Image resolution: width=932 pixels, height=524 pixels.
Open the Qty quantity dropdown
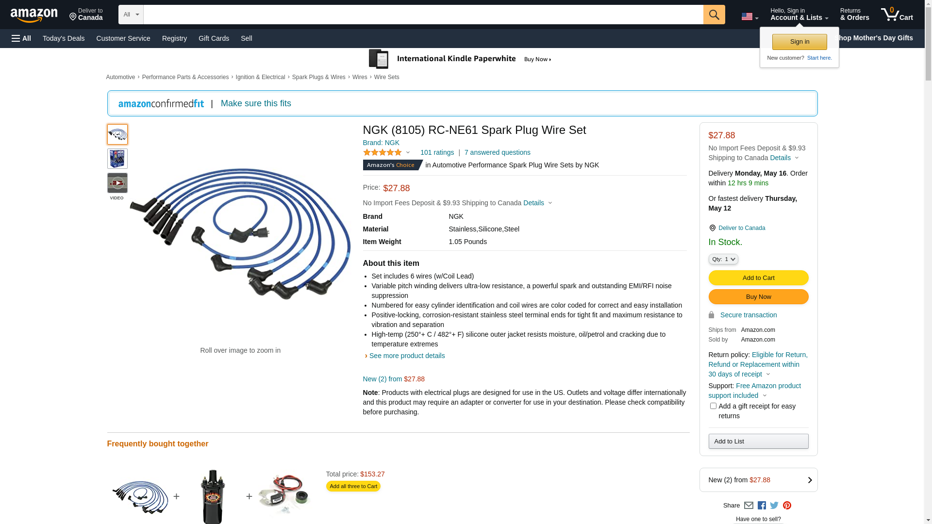(723, 259)
